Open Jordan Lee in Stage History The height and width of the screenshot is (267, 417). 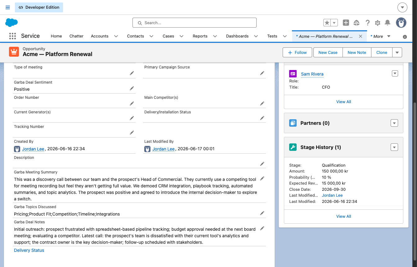click(x=332, y=195)
